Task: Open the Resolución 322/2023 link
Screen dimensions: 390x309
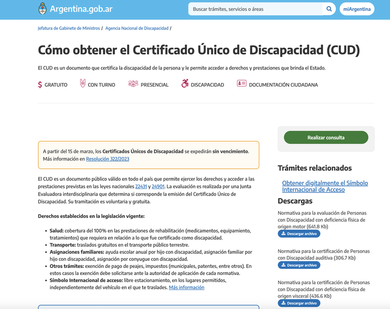Action: pyautogui.click(x=107, y=159)
